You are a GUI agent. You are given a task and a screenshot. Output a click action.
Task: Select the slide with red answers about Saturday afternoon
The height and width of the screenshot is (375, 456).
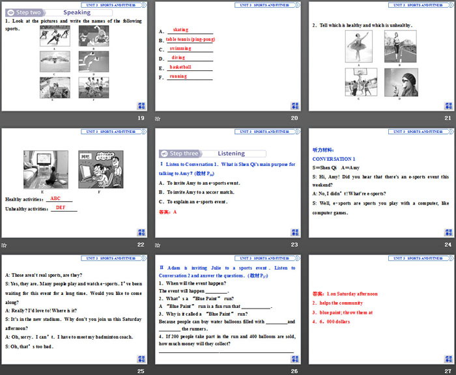381,309
